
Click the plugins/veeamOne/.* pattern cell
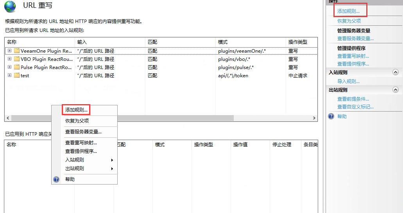point(242,51)
